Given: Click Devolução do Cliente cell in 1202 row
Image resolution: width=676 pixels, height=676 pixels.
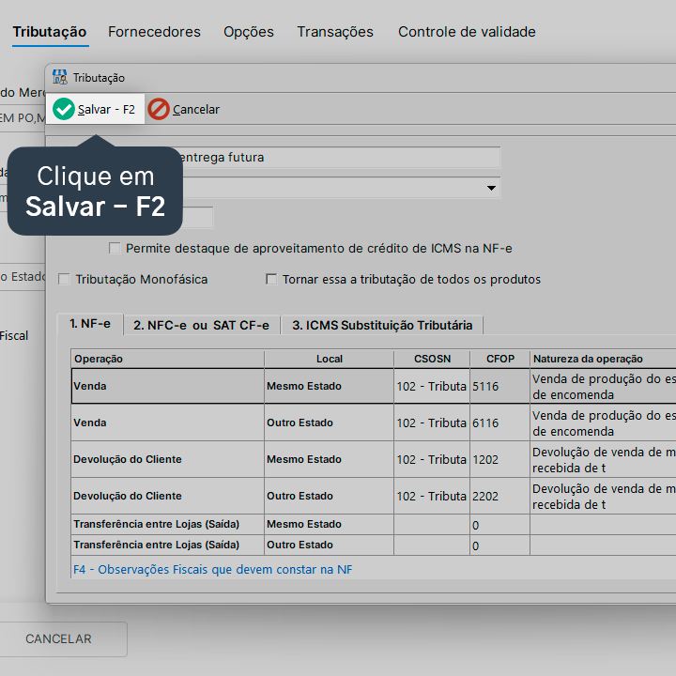Looking at the screenshot, I should (x=168, y=459).
